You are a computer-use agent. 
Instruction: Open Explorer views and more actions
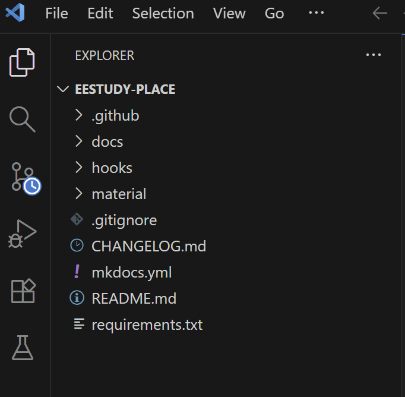pos(373,55)
